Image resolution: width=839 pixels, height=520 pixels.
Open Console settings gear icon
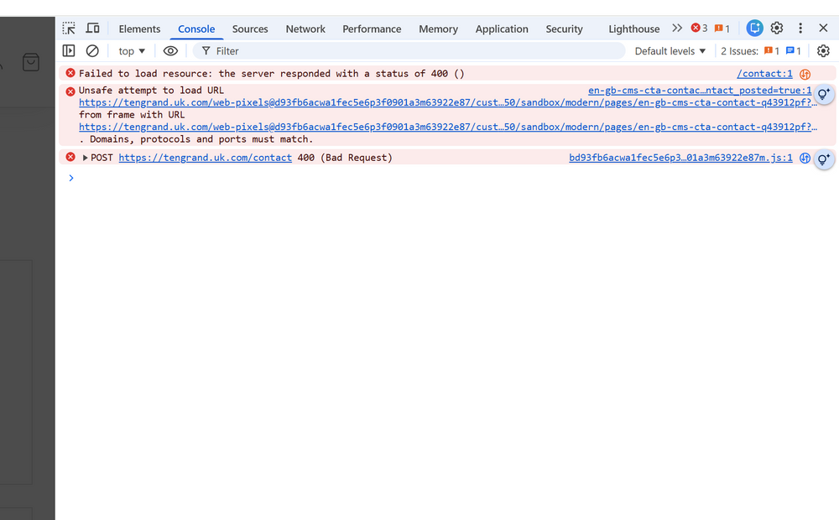(823, 51)
